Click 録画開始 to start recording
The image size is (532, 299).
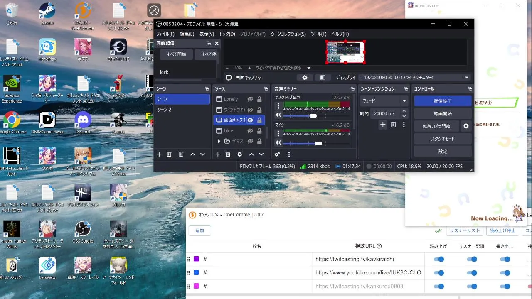(x=443, y=113)
